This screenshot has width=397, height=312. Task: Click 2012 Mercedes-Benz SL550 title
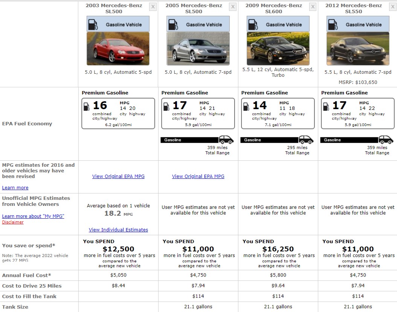(x=353, y=8)
